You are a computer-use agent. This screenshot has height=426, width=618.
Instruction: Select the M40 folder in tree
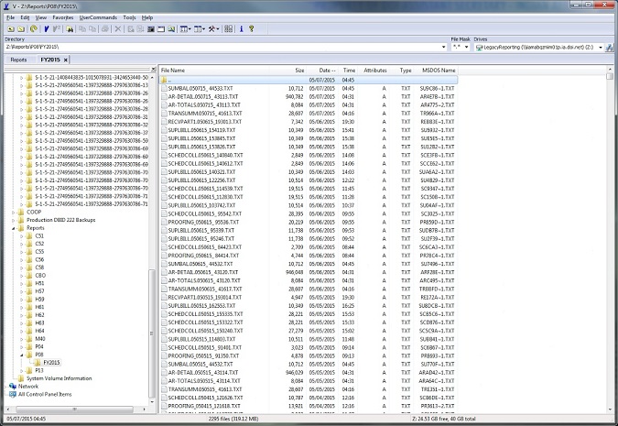pyautogui.click(x=40, y=339)
